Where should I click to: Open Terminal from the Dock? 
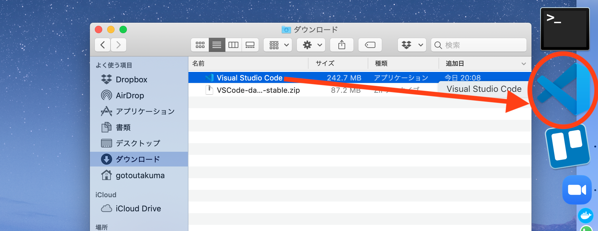click(x=565, y=29)
